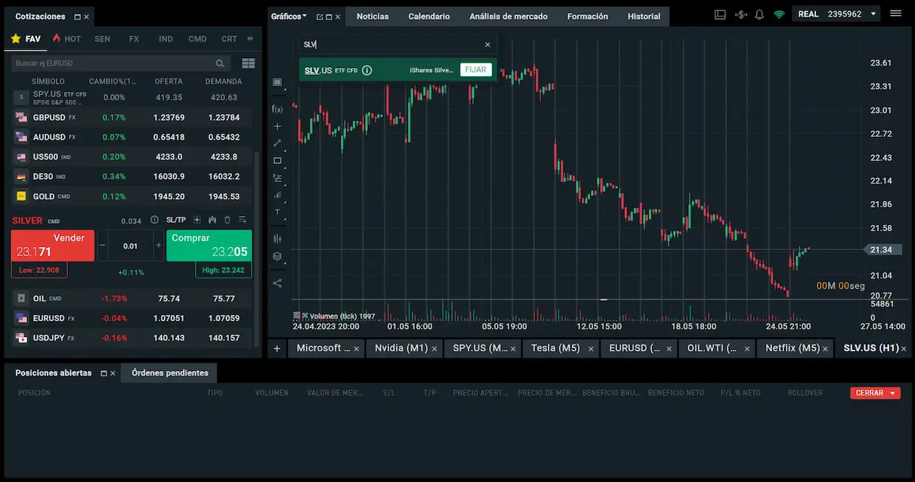Open the Gráficos dropdown menu
This screenshot has width=915, height=482.
[x=289, y=16]
